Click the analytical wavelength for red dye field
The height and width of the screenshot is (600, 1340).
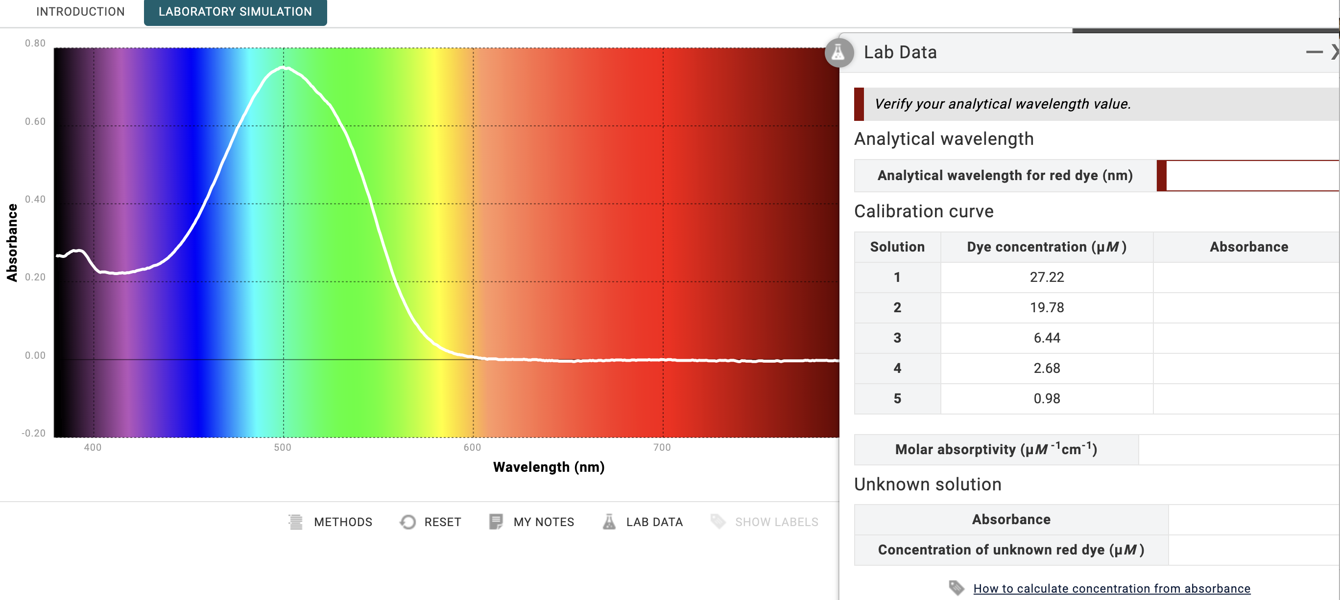[1248, 176]
